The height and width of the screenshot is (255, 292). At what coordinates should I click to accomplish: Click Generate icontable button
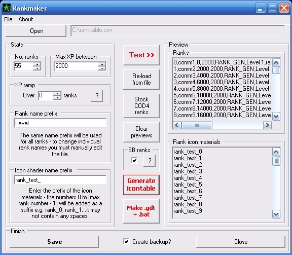[x=141, y=185]
